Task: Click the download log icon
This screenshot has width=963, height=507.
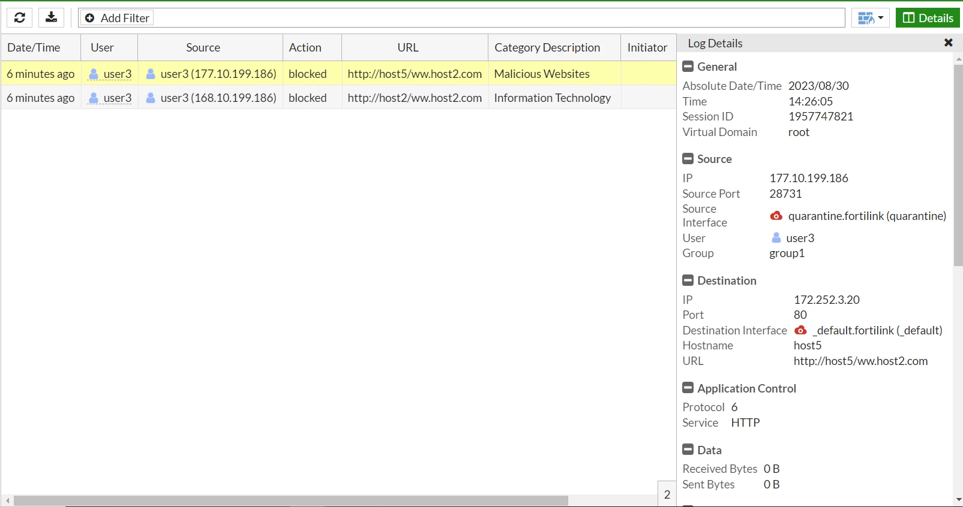Action: [x=51, y=18]
